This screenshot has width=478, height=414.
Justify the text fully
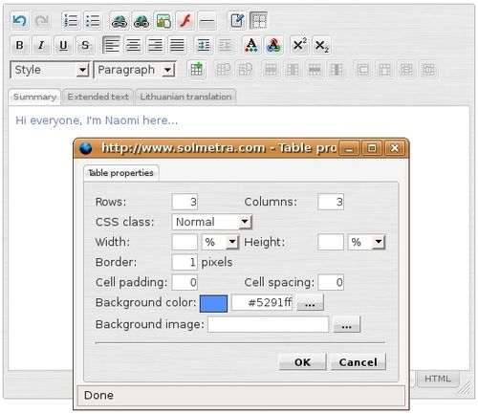(178, 45)
